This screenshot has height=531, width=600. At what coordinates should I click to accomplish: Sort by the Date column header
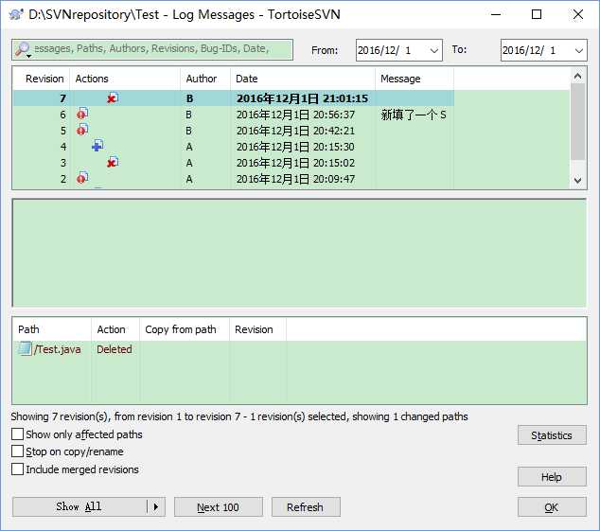point(303,79)
